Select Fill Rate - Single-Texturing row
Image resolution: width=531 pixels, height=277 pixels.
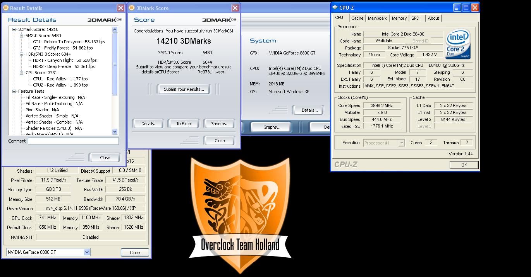55,97
